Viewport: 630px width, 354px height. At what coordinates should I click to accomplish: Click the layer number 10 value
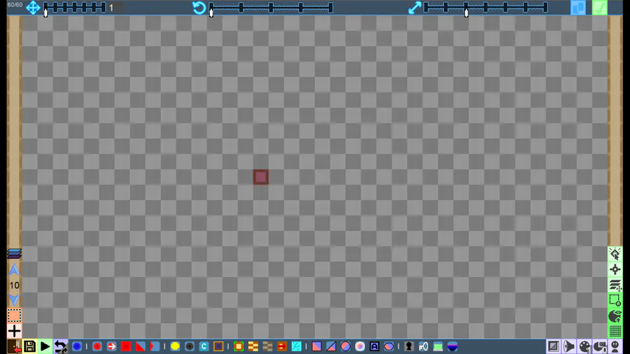(x=15, y=285)
